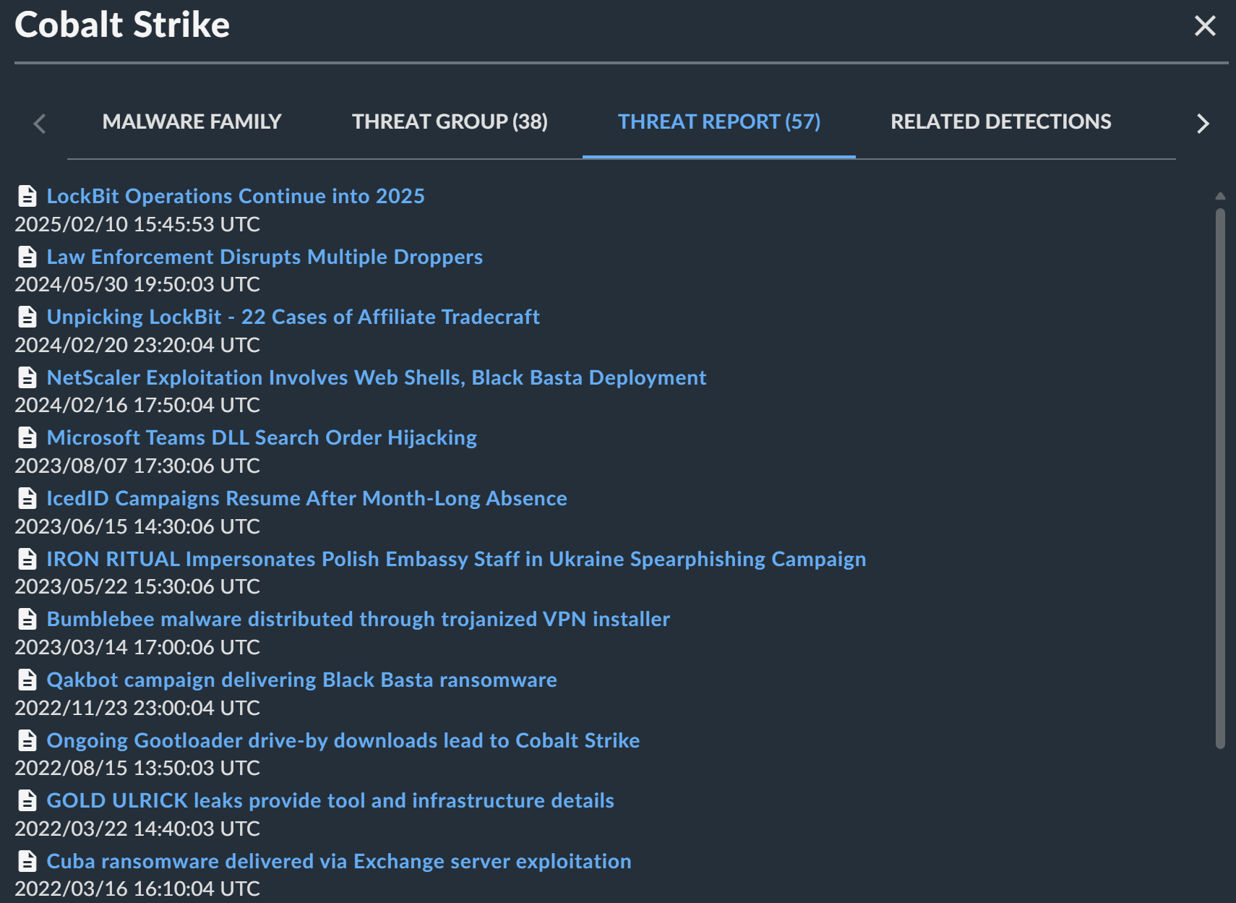Open Ongoing Gootloader drive-by downloads report
The width and height of the screenshot is (1236, 903).
[x=343, y=740]
